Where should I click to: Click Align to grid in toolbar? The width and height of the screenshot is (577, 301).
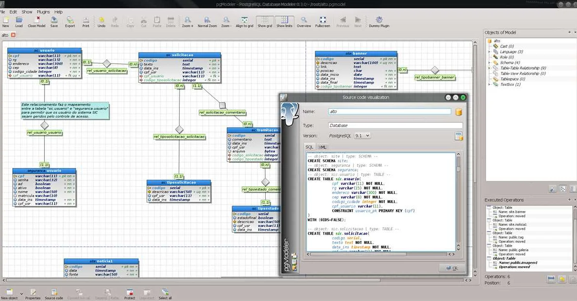click(244, 21)
